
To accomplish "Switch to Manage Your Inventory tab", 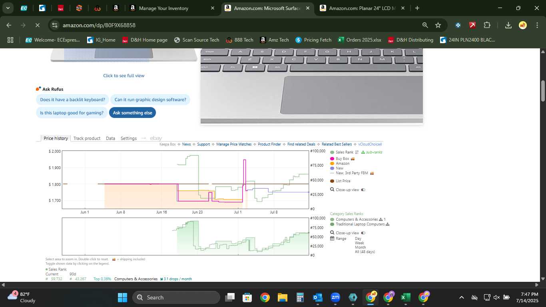I will click(x=164, y=8).
